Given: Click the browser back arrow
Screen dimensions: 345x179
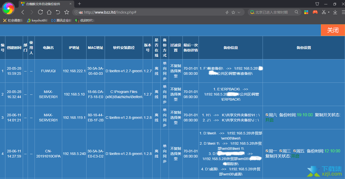Looking at the screenshot, I should 23,12.
